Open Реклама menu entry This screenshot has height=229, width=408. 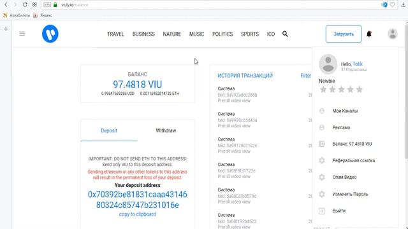pyautogui.click(x=341, y=127)
